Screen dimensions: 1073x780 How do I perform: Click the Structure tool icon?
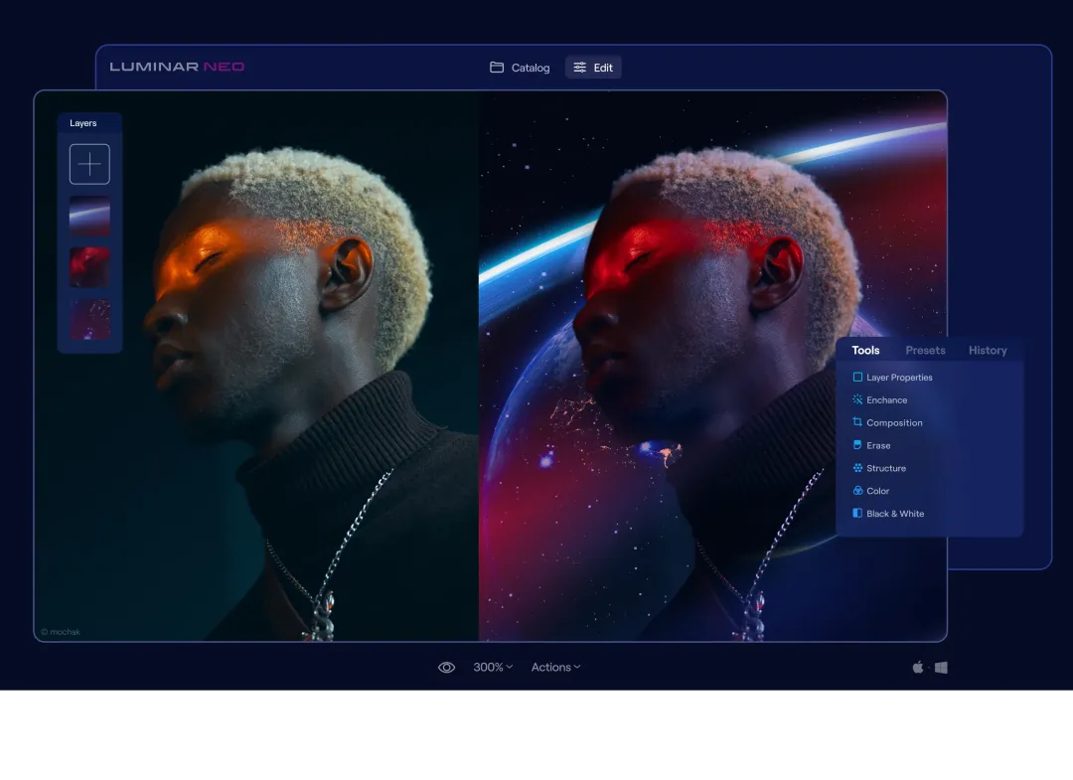pyautogui.click(x=857, y=468)
